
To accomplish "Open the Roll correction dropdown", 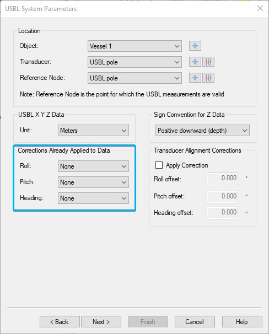I will (93, 166).
